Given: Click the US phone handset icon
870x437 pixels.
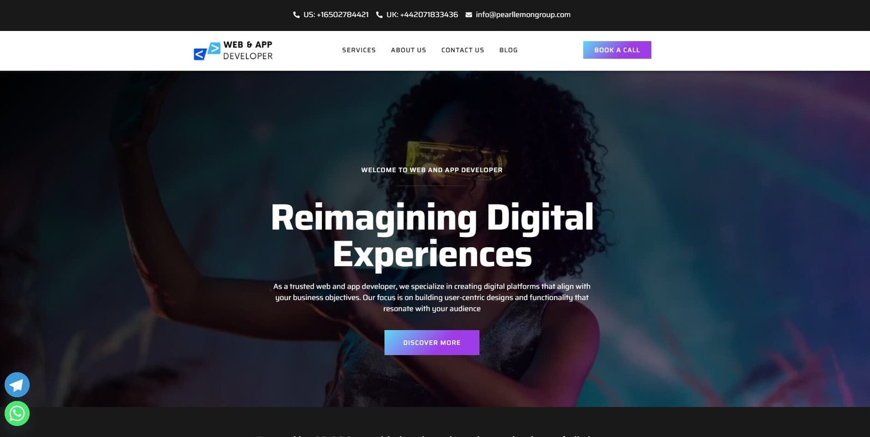Looking at the screenshot, I should [296, 15].
